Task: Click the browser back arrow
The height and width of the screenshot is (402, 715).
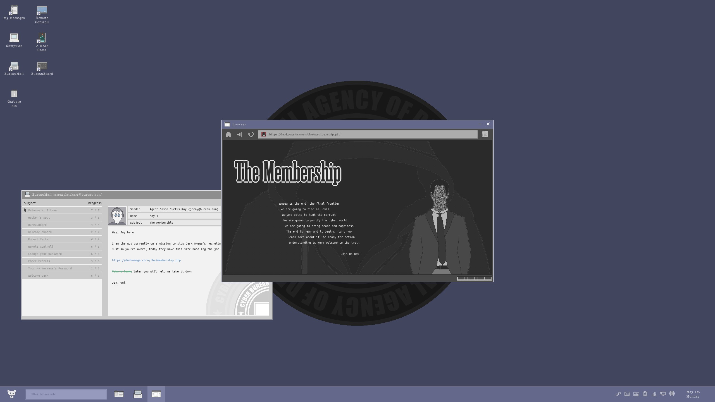Action: pos(239,135)
